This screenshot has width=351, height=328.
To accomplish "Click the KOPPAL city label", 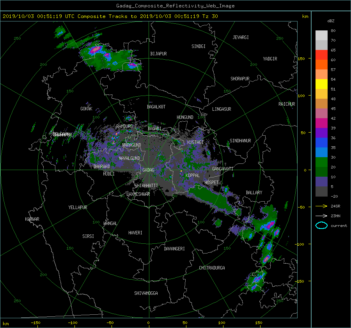I will [193, 175].
